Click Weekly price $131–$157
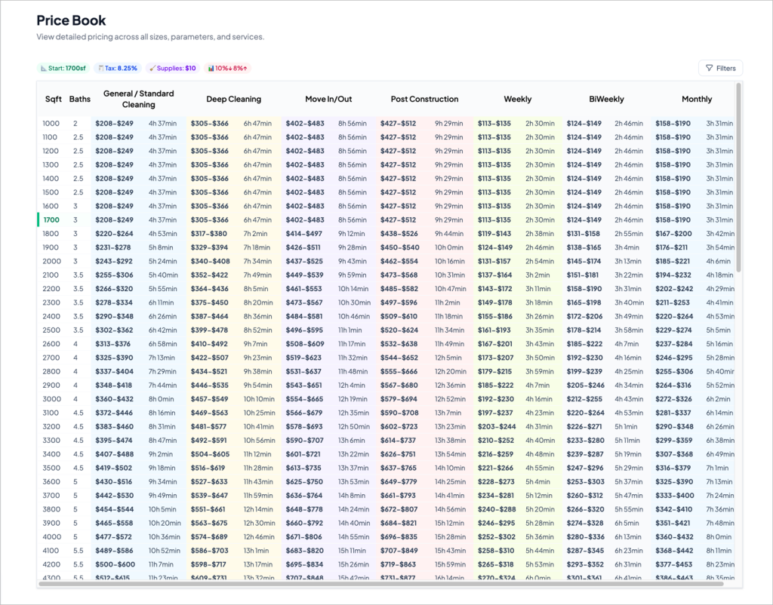The width and height of the screenshot is (773, 605). click(x=494, y=261)
